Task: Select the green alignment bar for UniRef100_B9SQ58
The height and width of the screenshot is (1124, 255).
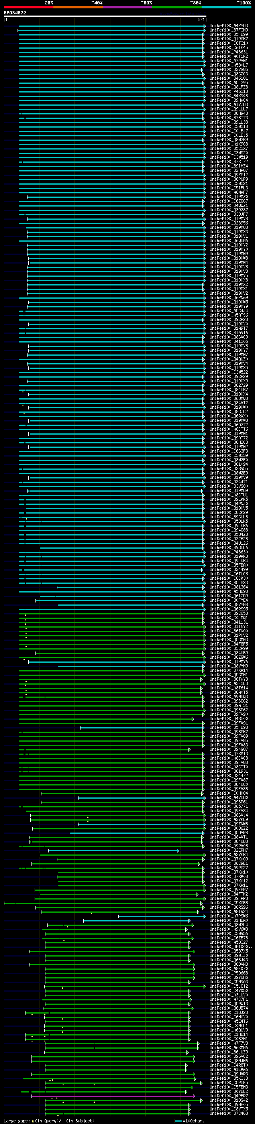Action: pyautogui.click(x=111, y=614)
